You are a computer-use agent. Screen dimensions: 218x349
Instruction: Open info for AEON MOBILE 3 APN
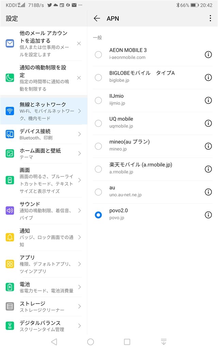(x=208, y=55)
